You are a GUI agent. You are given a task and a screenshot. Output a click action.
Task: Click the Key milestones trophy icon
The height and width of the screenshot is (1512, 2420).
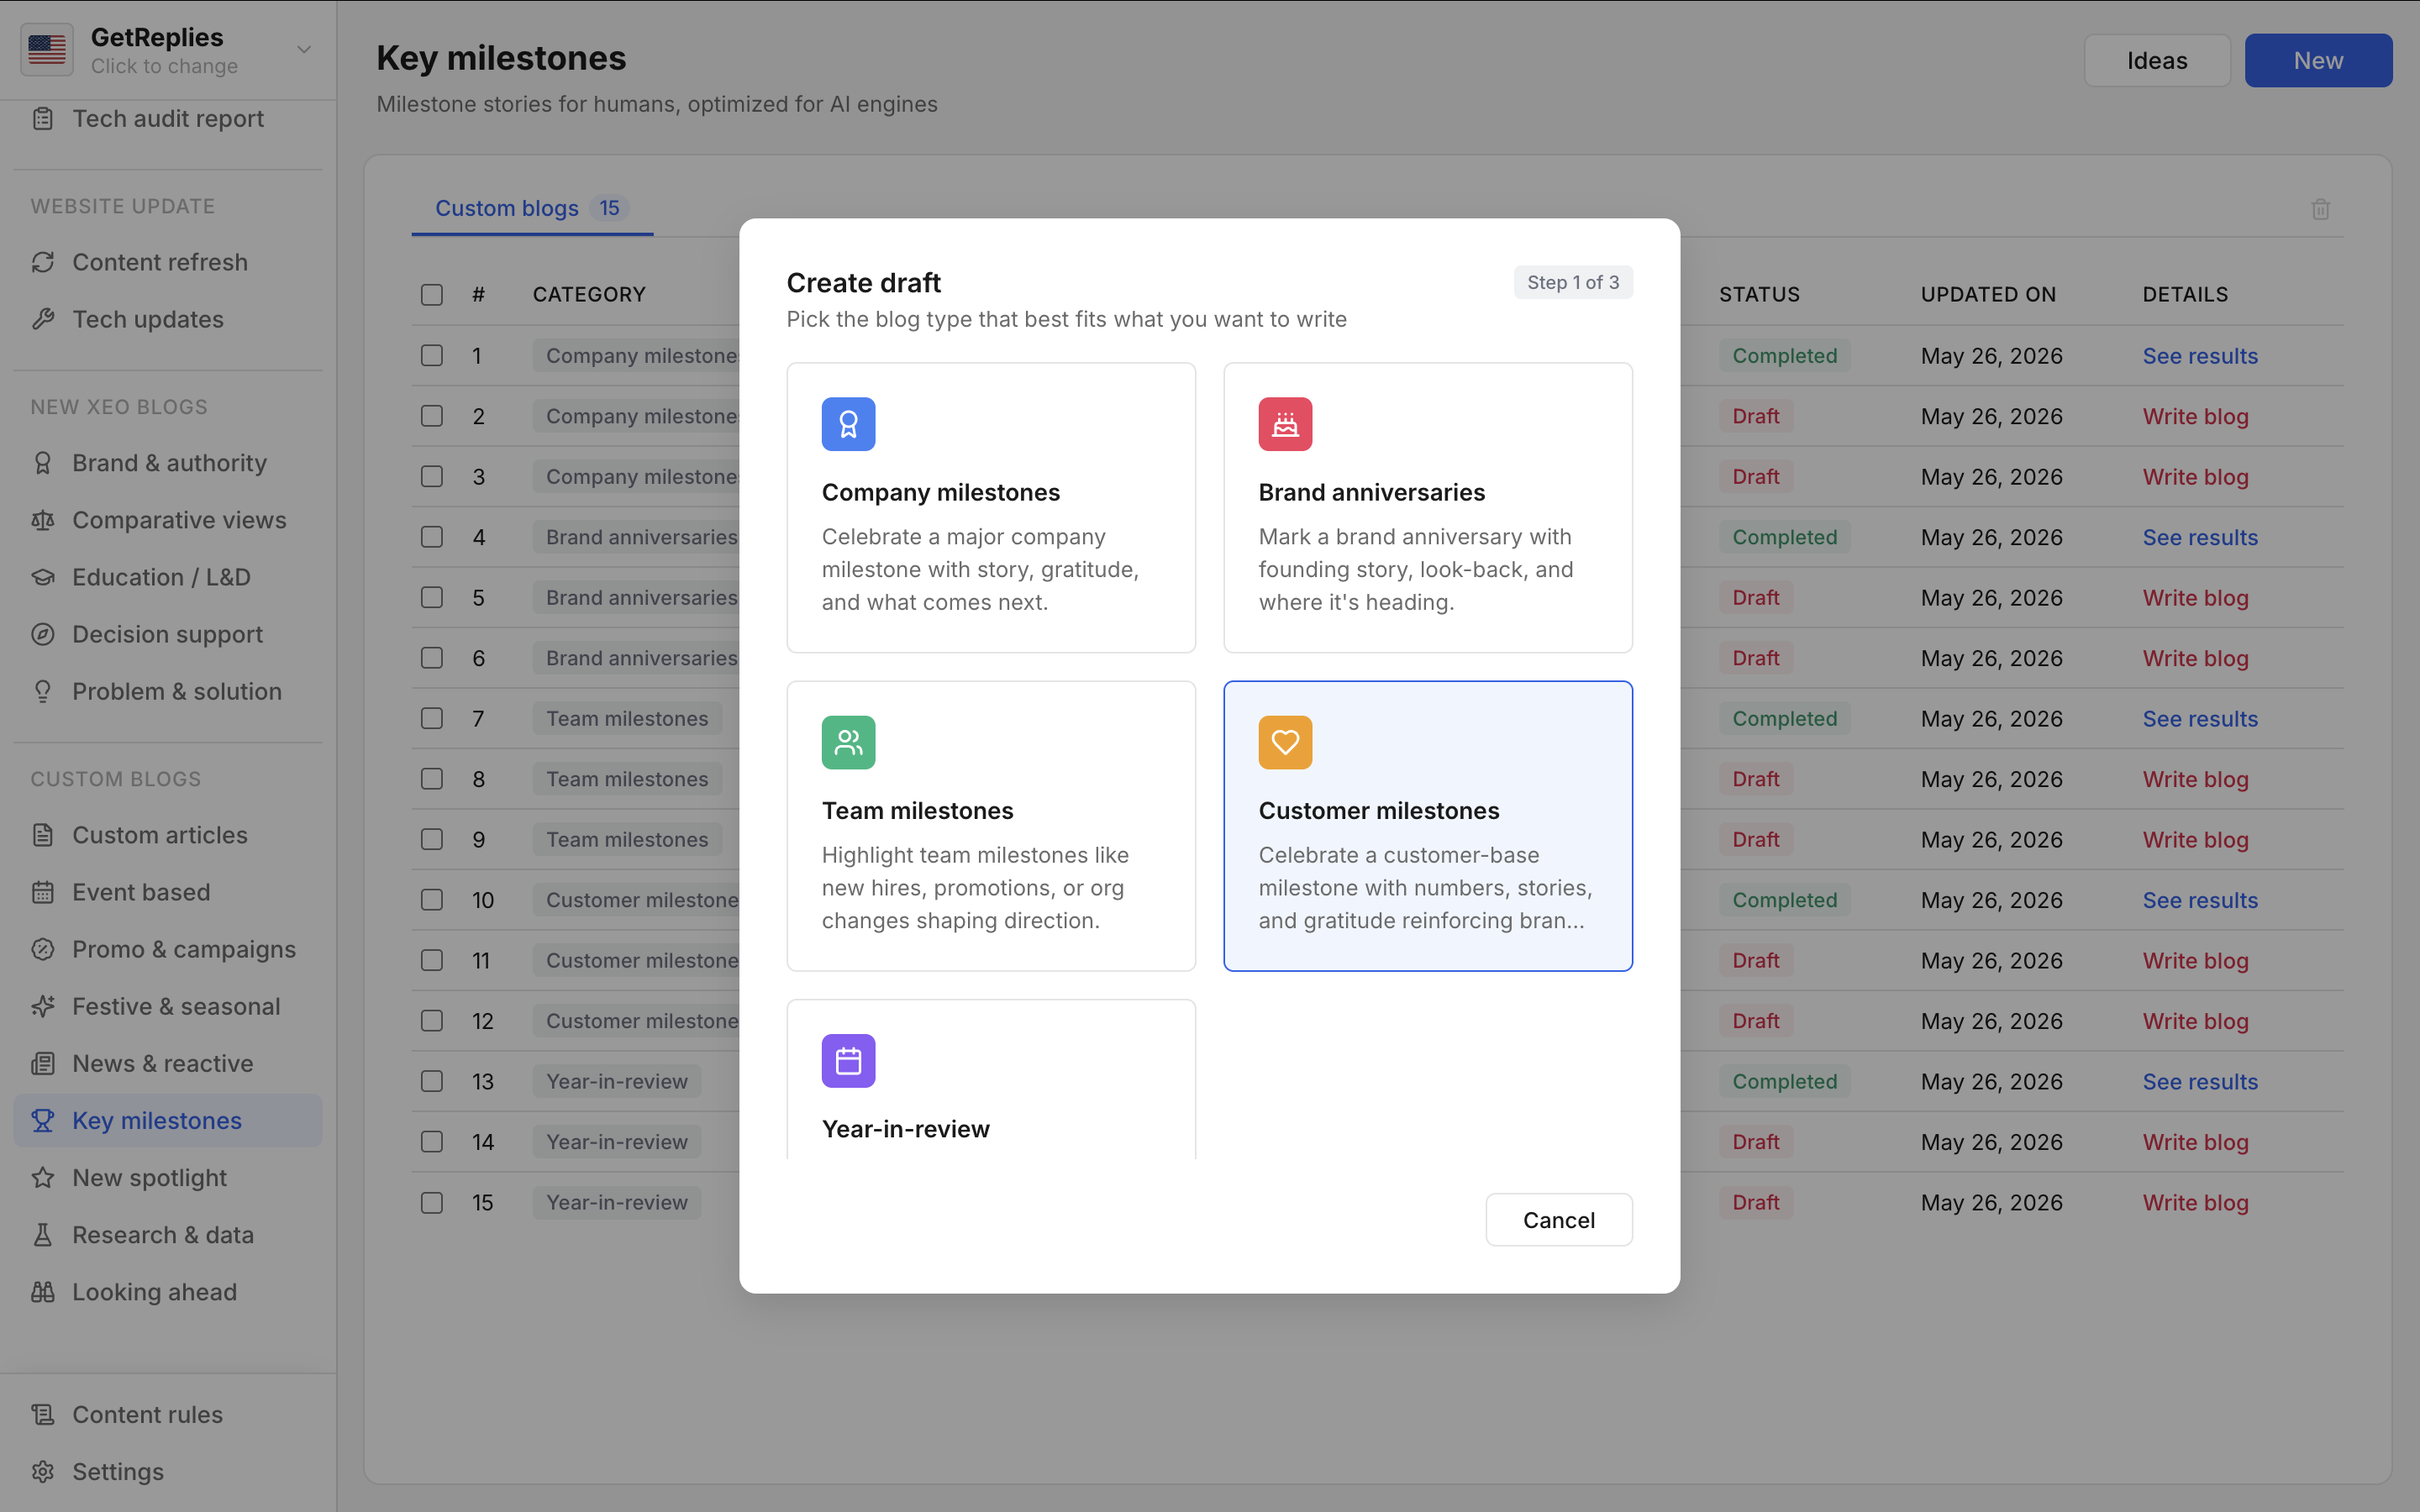[x=43, y=1120]
